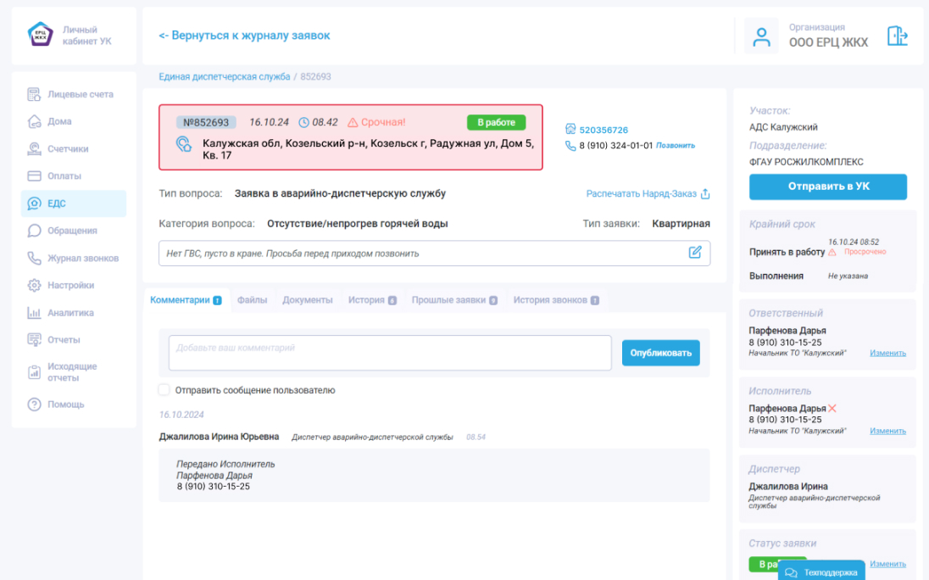The image size is (929, 580).
Task: Click the user profile avatar icon
Action: (761, 36)
